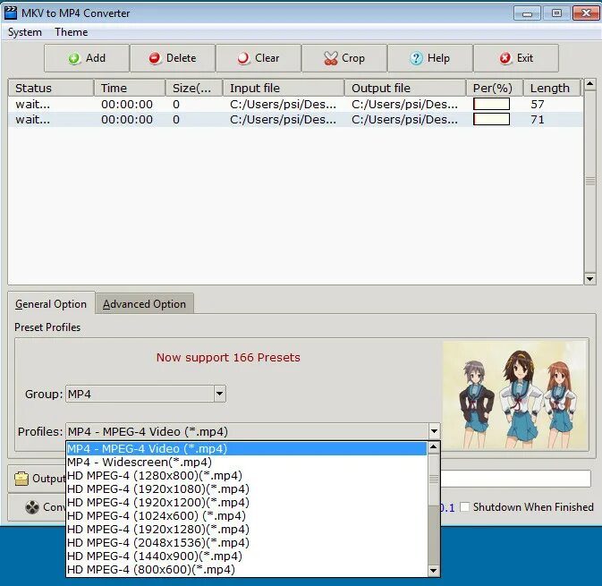Click length value 57 in first row
Screen dimensions: 602x586
pos(538,104)
